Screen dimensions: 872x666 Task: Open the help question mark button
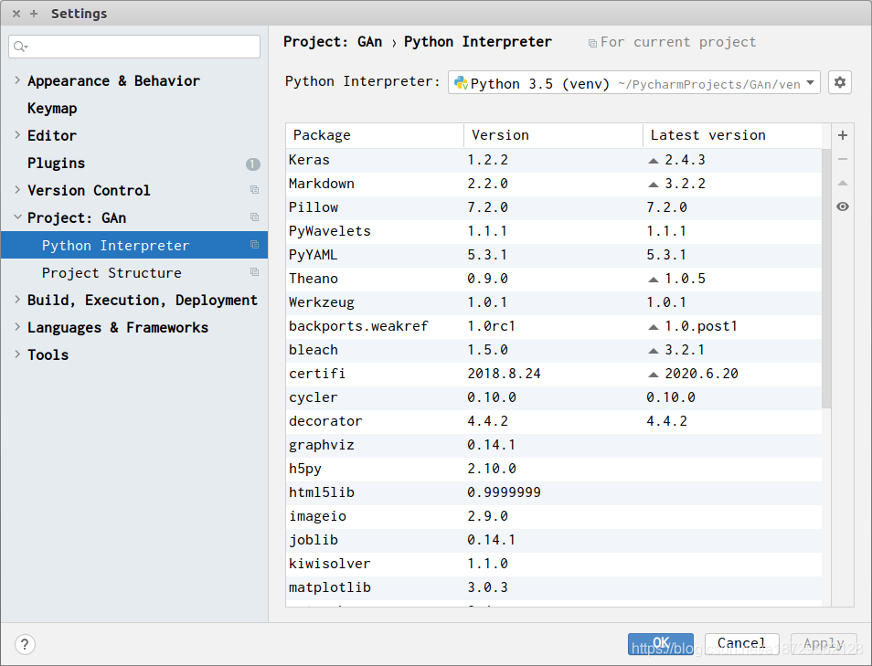[26, 644]
